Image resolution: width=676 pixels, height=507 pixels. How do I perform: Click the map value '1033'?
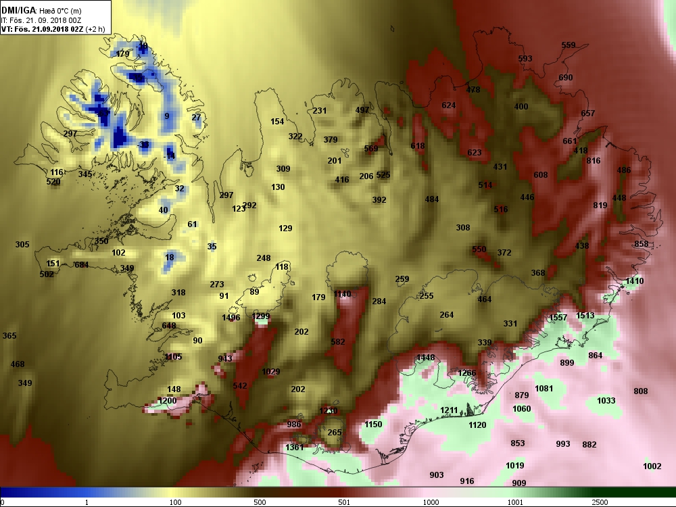pyautogui.click(x=606, y=401)
